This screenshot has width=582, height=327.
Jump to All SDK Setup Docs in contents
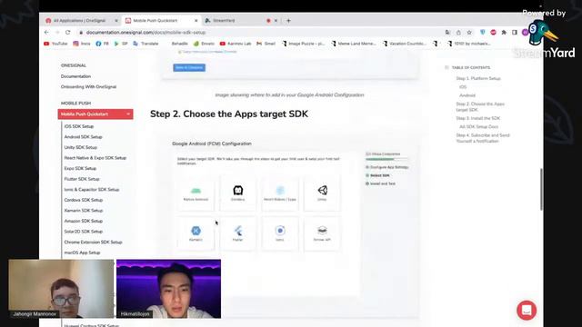pyautogui.click(x=479, y=127)
